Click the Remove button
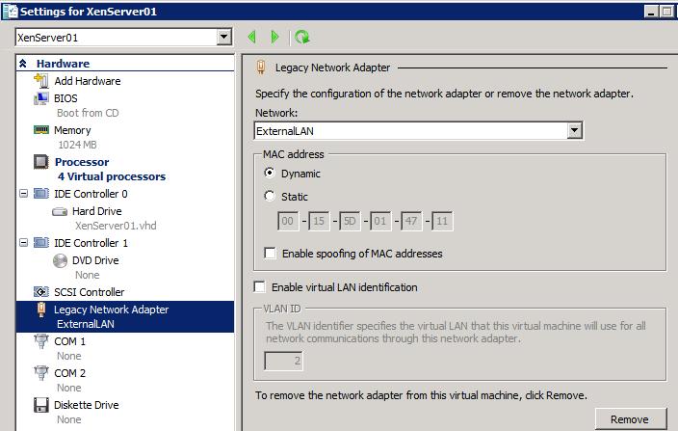Screen dimensions: 678x431 click(x=631, y=418)
